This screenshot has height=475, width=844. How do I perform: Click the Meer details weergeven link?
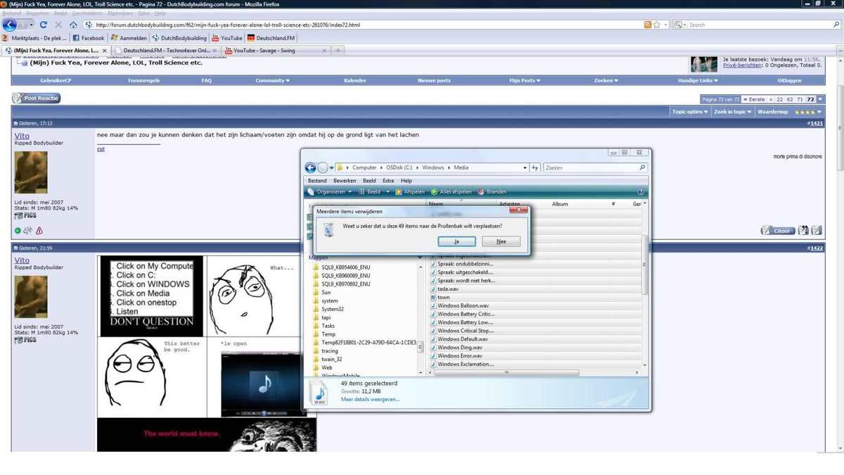pos(370,399)
